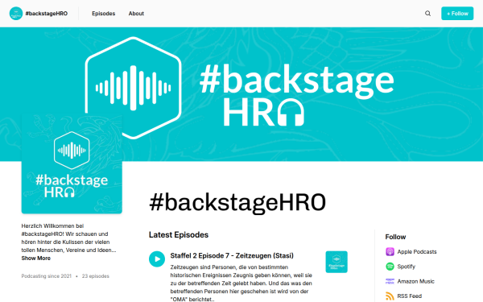The width and height of the screenshot is (483, 302).
Task: Play Staffel 2 Episode 7 episode
Action: (x=157, y=259)
